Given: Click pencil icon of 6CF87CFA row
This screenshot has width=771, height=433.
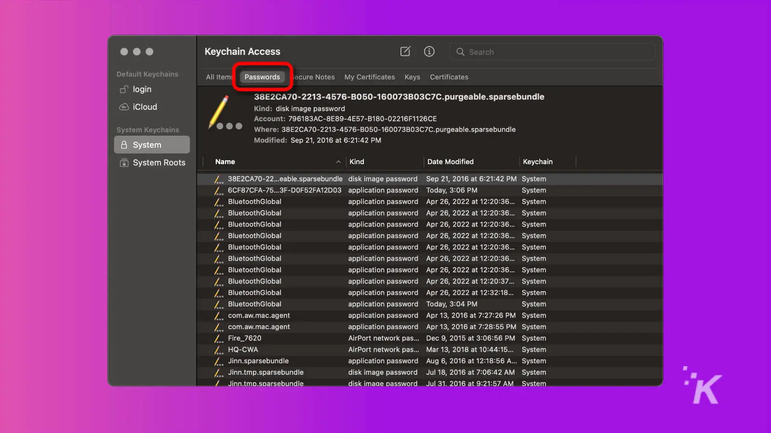Looking at the screenshot, I should click(219, 191).
